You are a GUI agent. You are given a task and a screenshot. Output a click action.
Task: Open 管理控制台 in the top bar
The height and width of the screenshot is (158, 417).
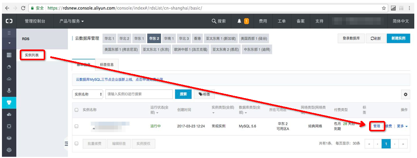(35, 21)
